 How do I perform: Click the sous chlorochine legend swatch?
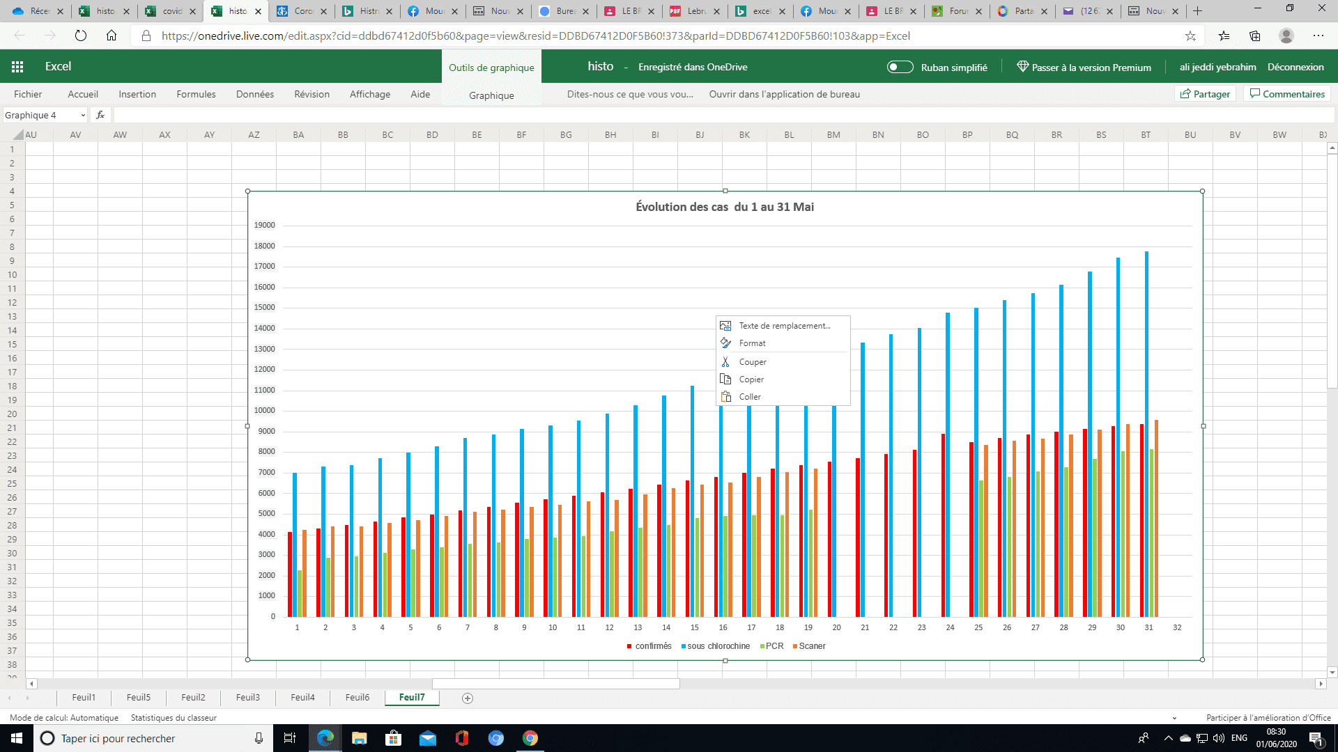(684, 647)
